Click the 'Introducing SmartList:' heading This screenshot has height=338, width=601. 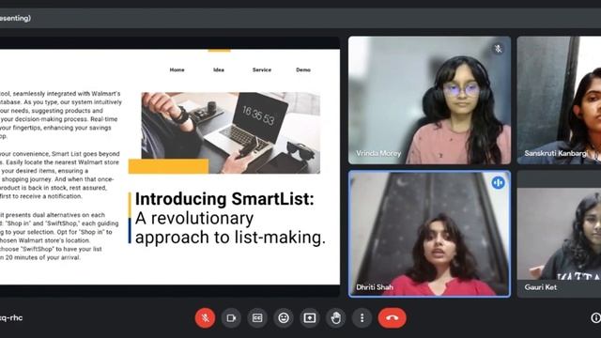pyautogui.click(x=224, y=199)
